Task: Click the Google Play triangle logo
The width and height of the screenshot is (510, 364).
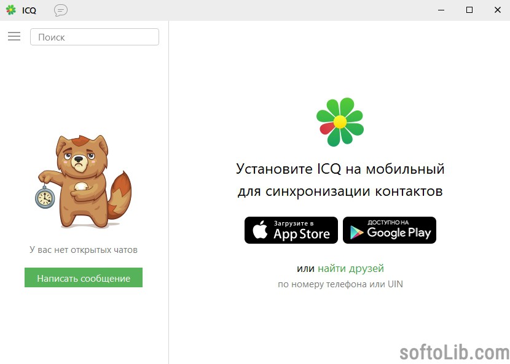Action: 356,233
